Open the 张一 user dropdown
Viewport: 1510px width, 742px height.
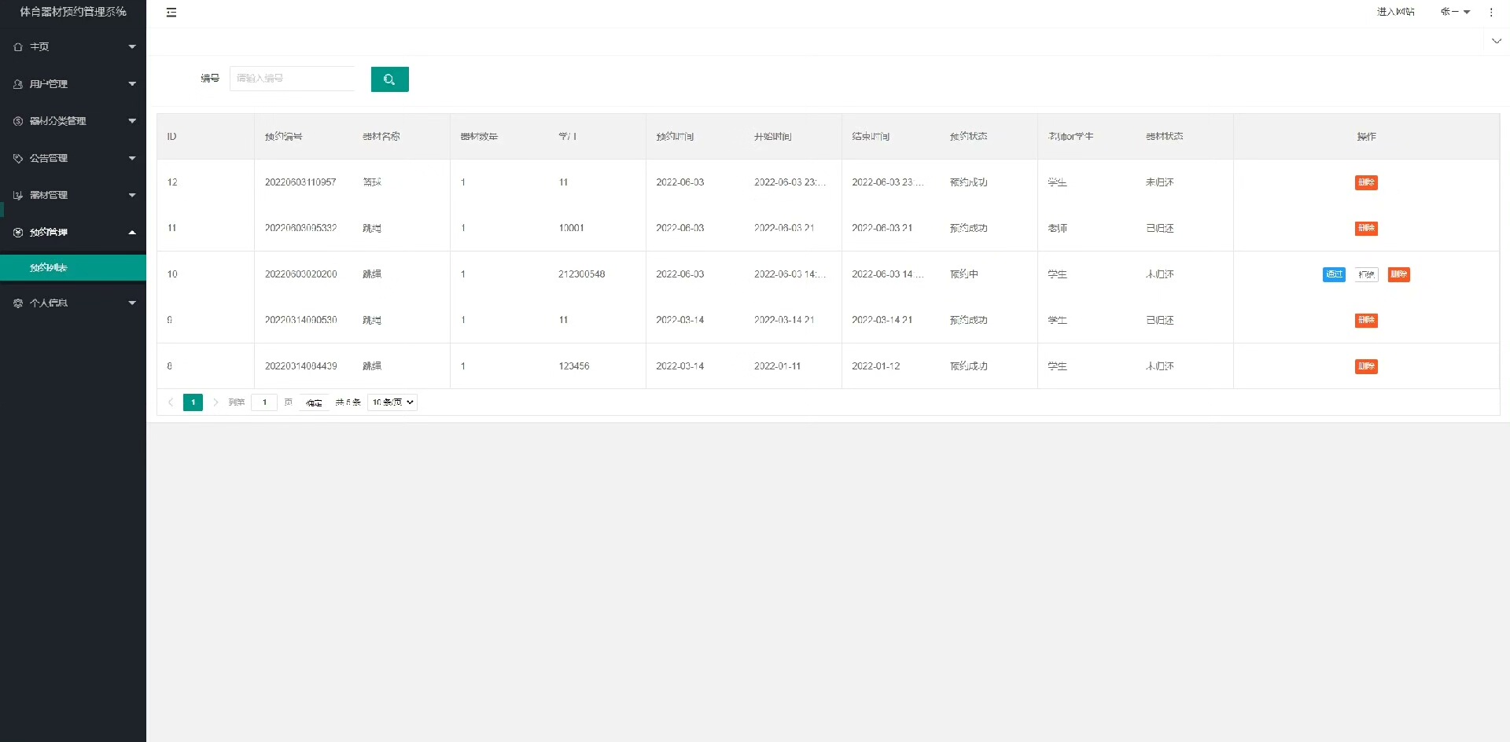tap(1455, 12)
